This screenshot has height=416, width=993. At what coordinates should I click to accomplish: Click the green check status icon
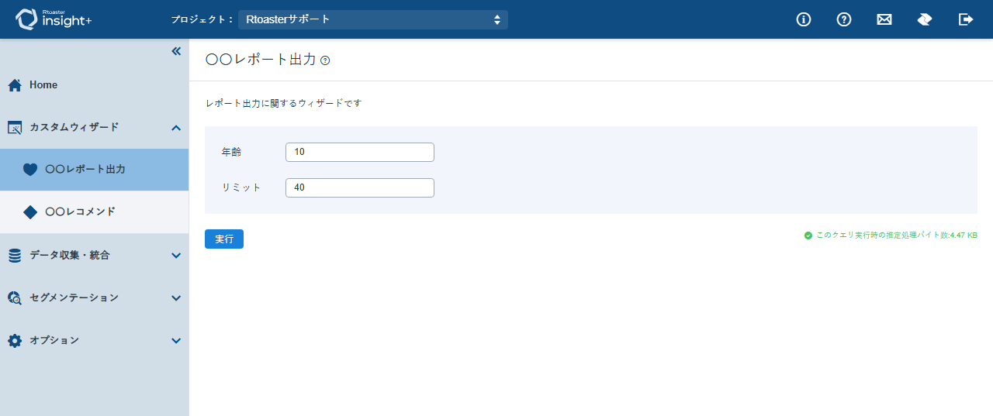(808, 236)
